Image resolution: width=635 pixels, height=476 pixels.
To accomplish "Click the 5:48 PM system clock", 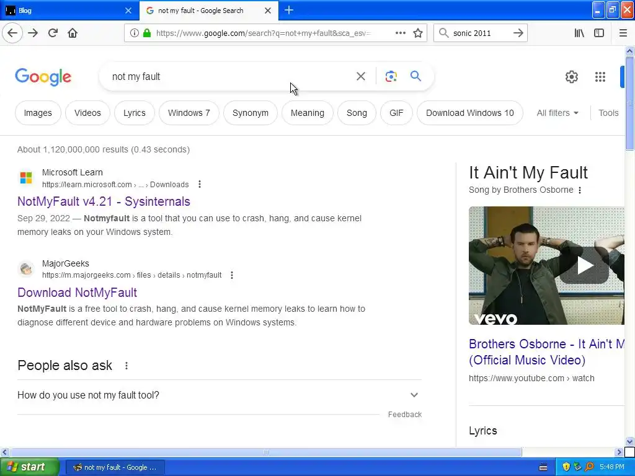I will tap(612, 467).
